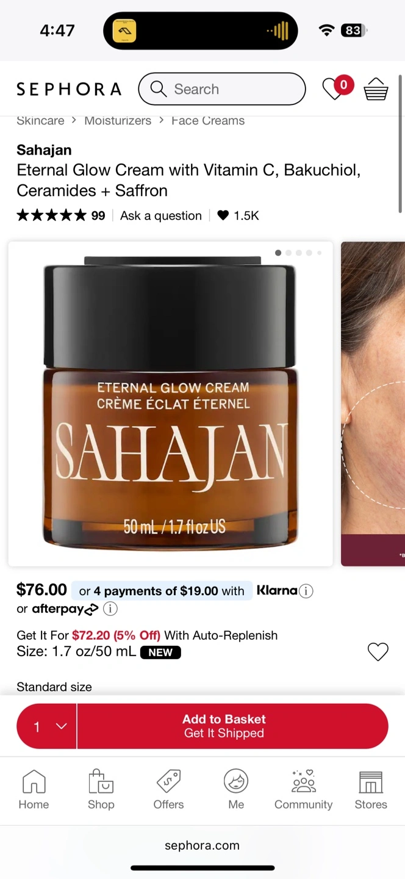
Task: Expand the quantity dropdown showing 1
Action: click(47, 726)
